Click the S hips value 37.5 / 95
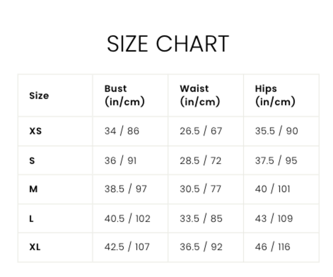Screen dimensions: 333x277 tap(276, 161)
